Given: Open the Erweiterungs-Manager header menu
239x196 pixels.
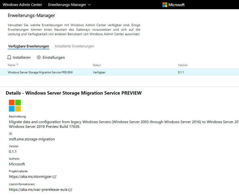Looking at the screenshot, I should tap(69, 5).
